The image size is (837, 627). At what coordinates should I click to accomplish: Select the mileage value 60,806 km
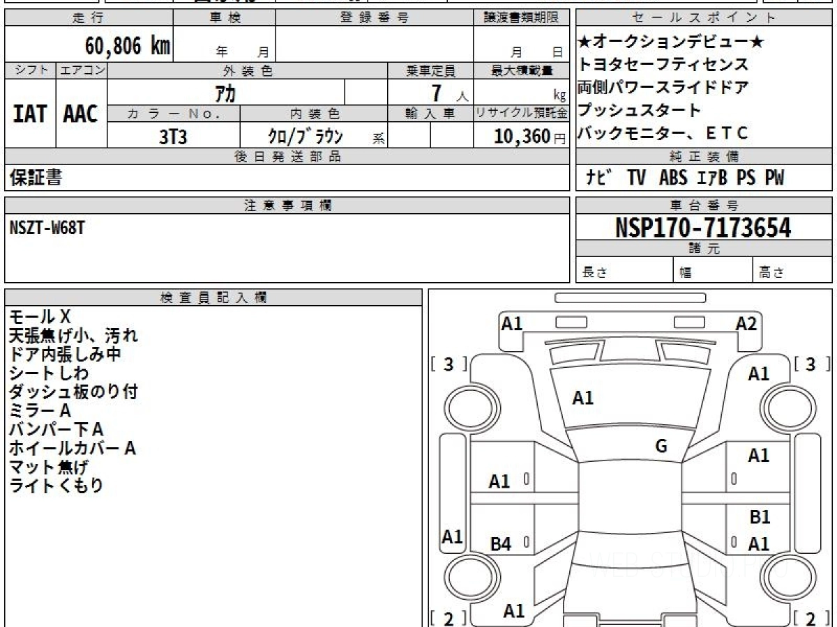tap(127, 46)
